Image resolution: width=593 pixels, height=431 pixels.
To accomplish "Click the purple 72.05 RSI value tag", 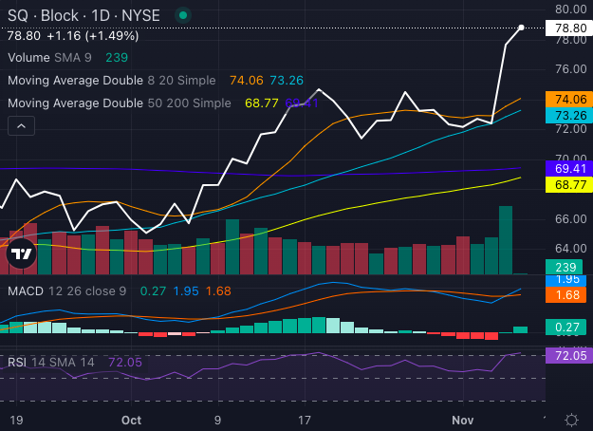I will (x=567, y=356).
